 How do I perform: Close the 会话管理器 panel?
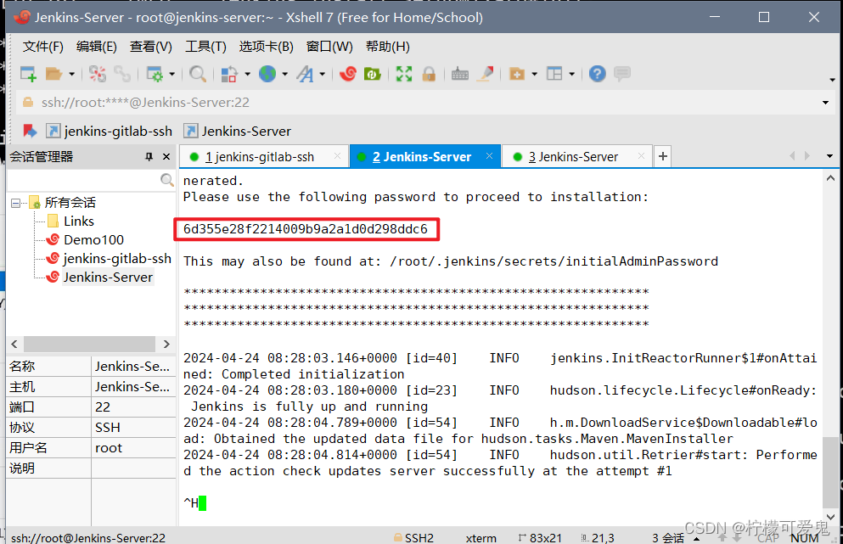[x=166, y=157]
